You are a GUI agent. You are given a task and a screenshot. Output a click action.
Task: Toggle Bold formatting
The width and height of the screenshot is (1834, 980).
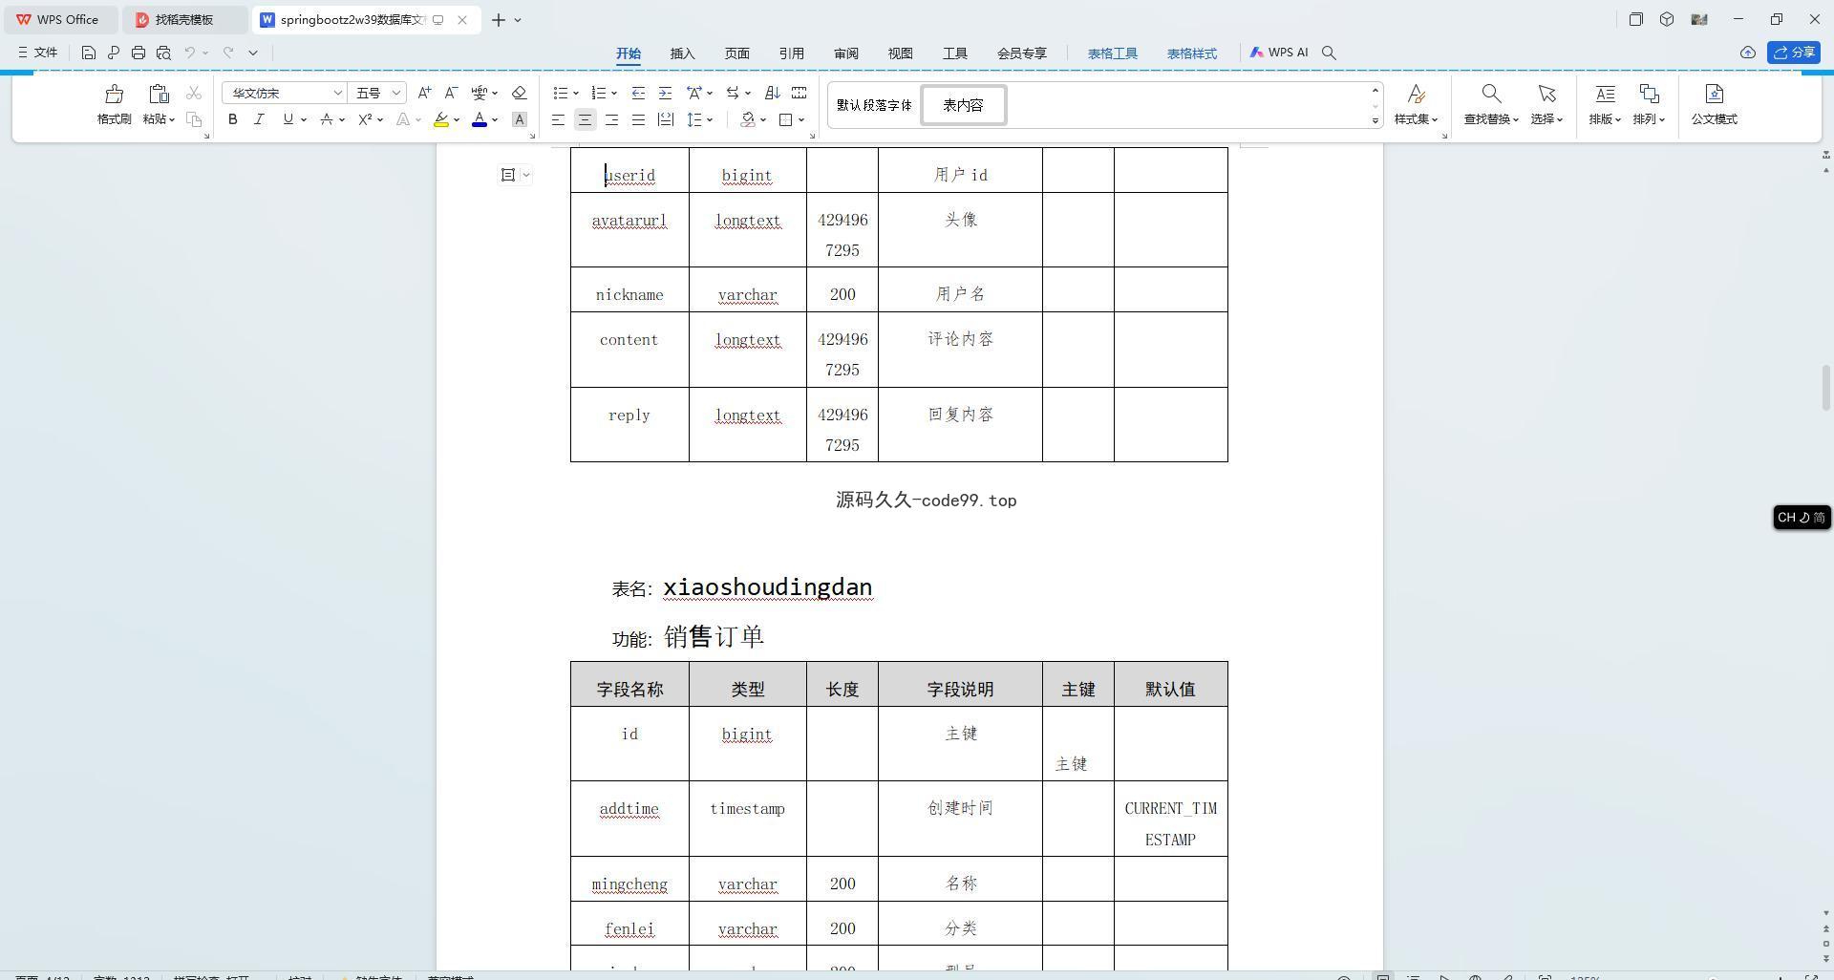pyautogui.click(x=232, y=119)
